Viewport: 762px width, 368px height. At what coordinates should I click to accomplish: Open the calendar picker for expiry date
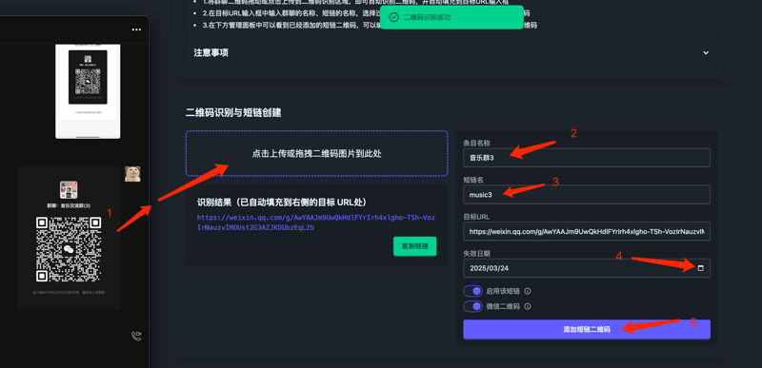pyautogui.click(x=701, y=268)
